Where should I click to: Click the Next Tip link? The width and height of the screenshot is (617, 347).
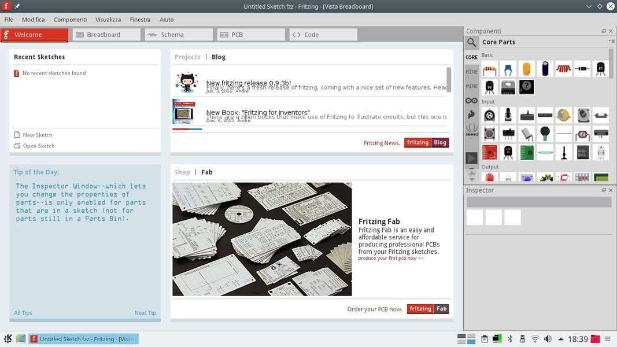[145, 313]
